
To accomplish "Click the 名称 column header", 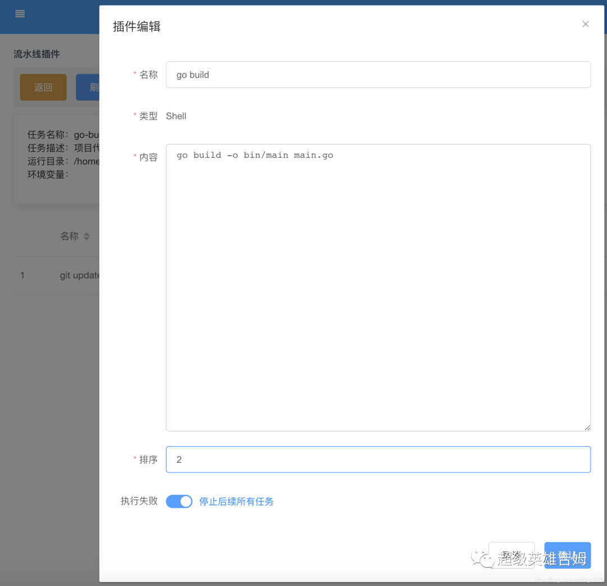I will point(69,236).
